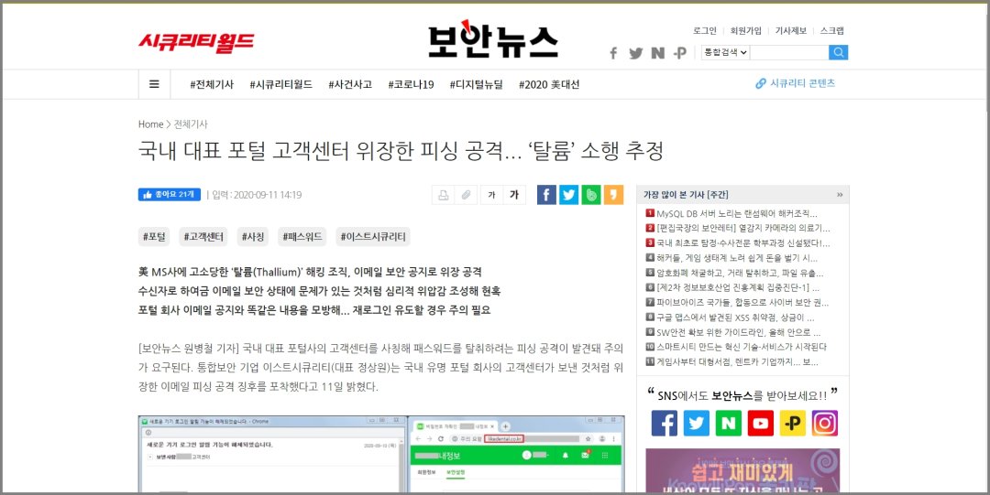Open ranked article '스마트시티 만드는 혁신 기술'

coord(742,347)
